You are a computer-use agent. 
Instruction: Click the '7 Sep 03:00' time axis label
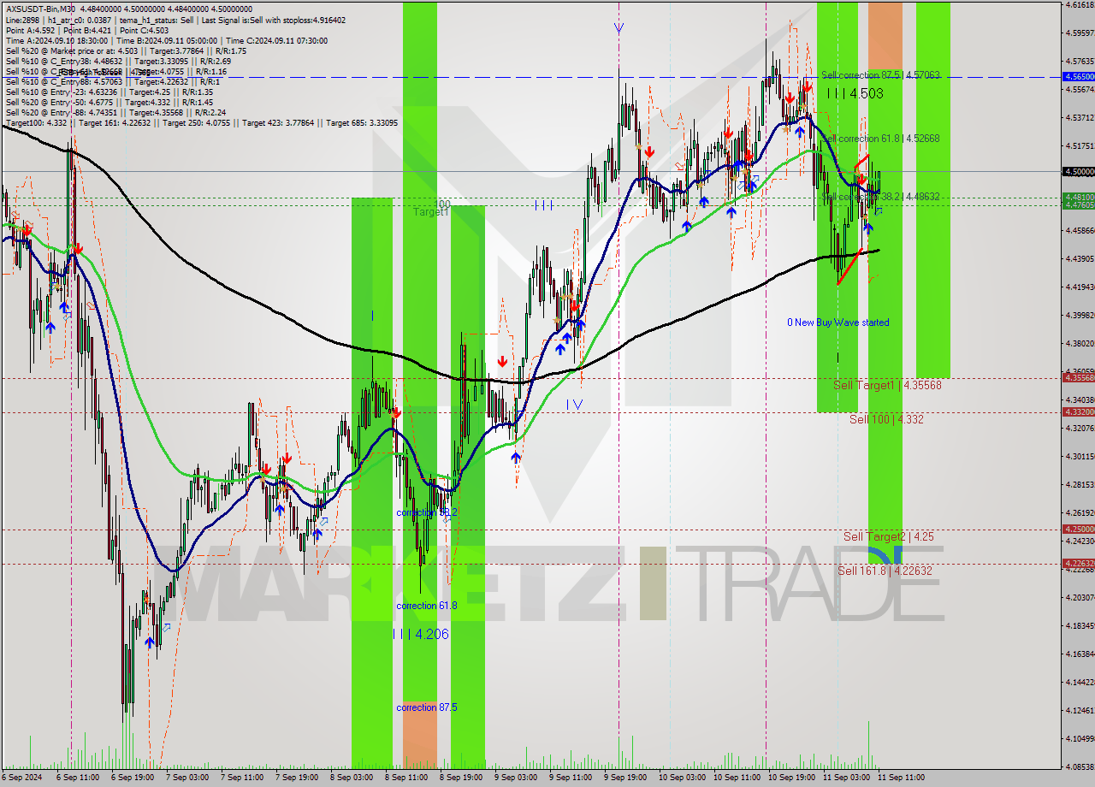click(186, 778)
